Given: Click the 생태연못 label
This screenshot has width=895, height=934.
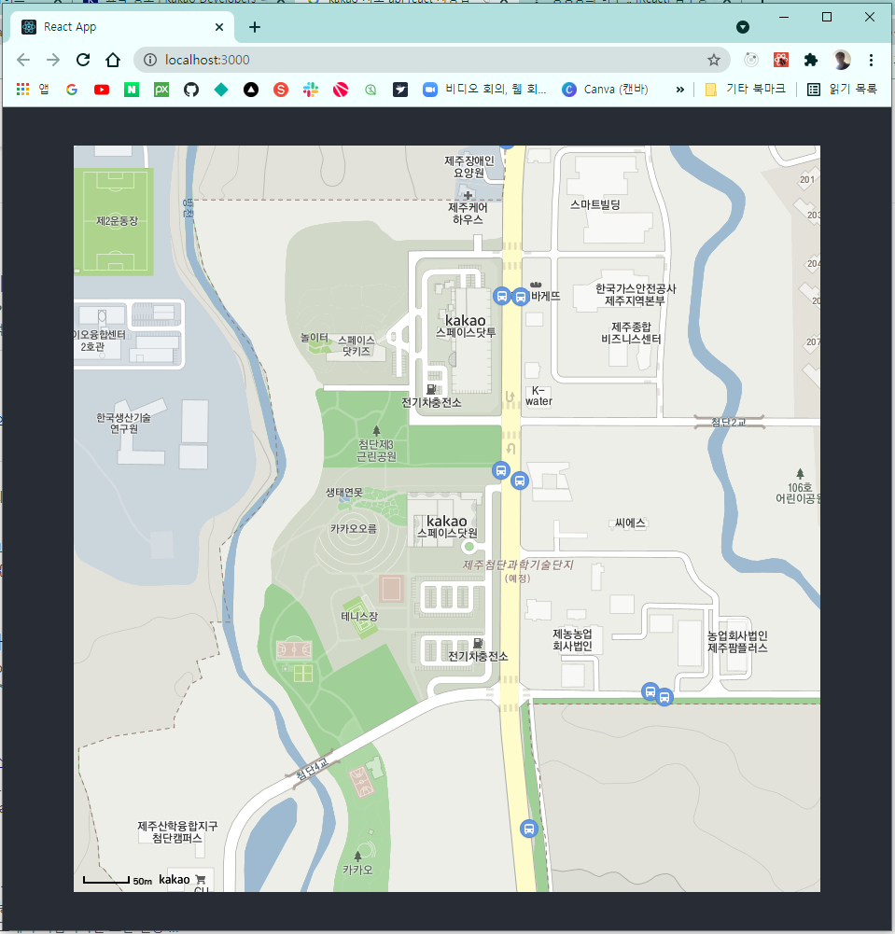Looking at the screenshot, I should pyautogui.click(x=343, y=492).
